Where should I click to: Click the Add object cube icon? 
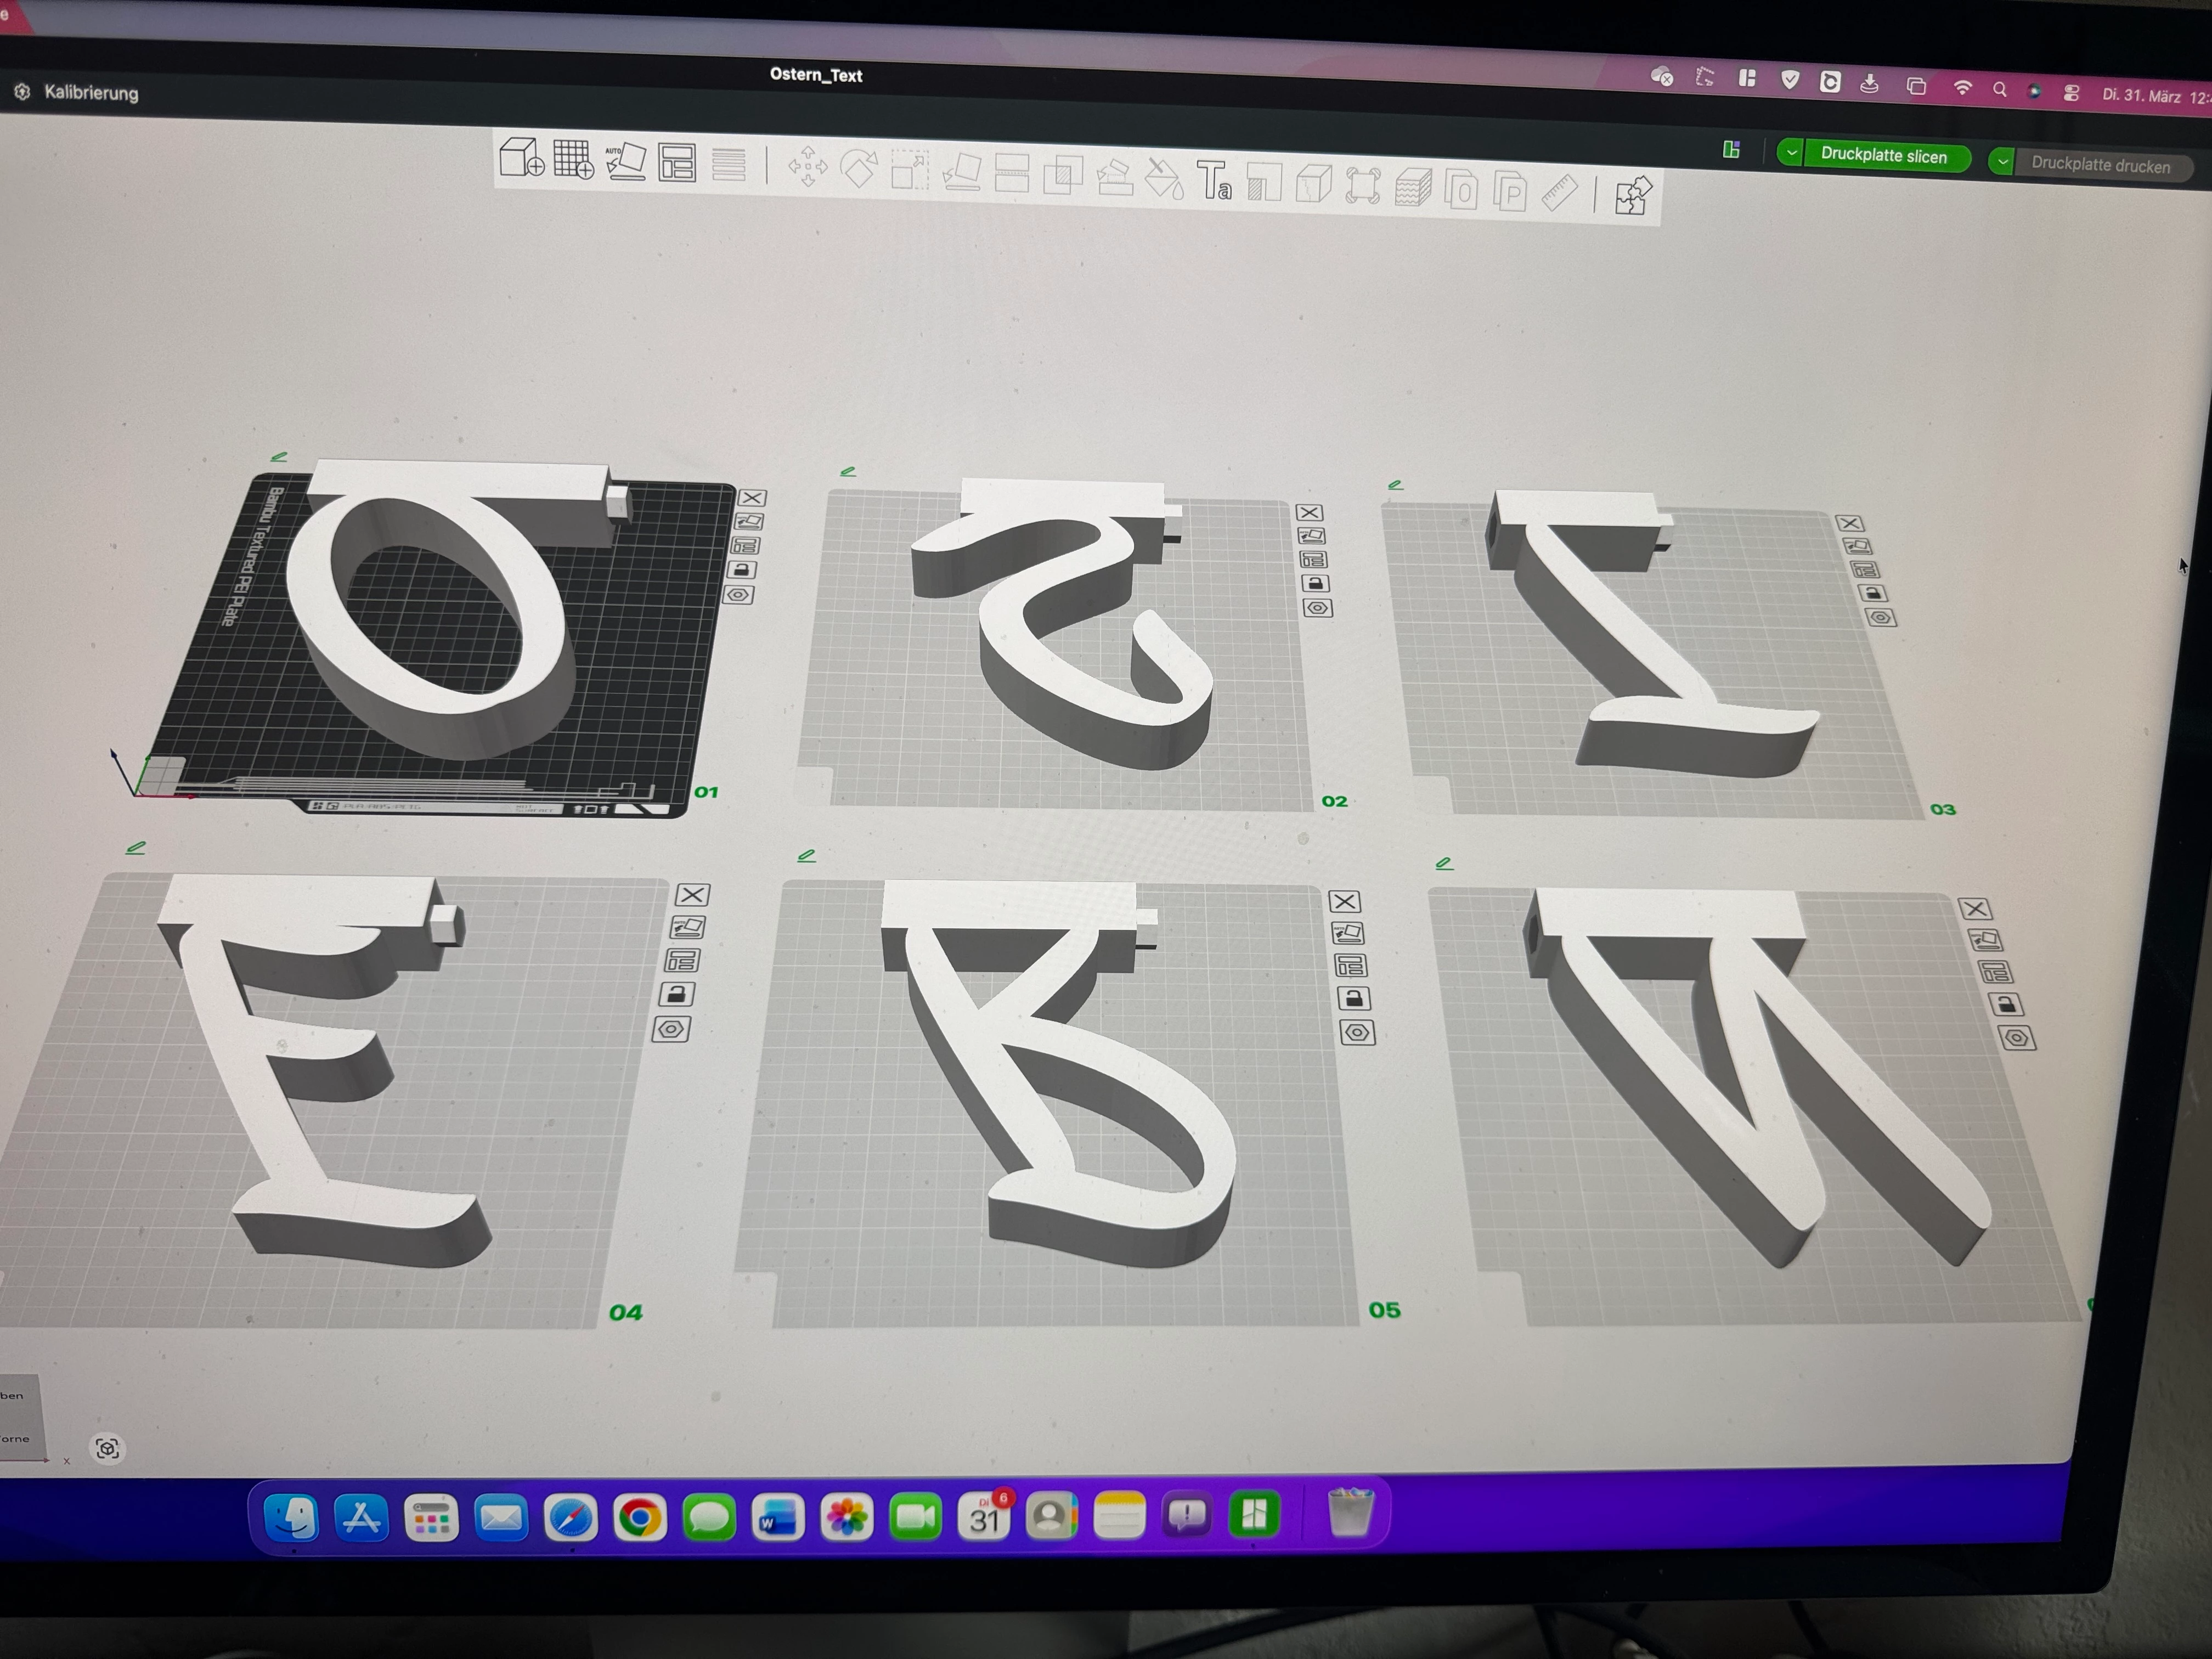(x=521, y=158)
